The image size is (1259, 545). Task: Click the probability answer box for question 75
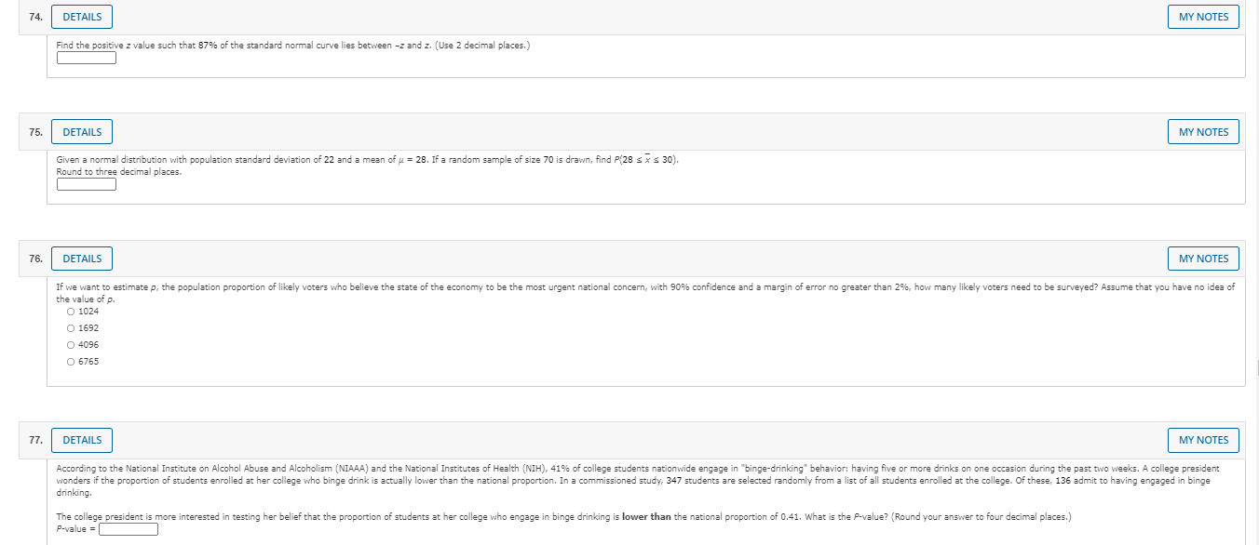[x=86, y=183]
